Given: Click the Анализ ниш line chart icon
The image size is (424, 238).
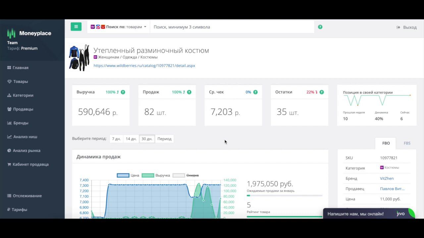Looking at the screenshot, I should 10,137.
